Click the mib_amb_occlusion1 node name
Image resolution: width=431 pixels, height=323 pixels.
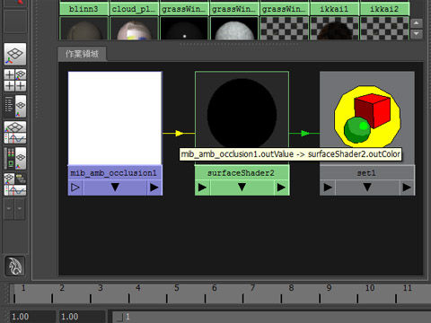click(113, 173)
